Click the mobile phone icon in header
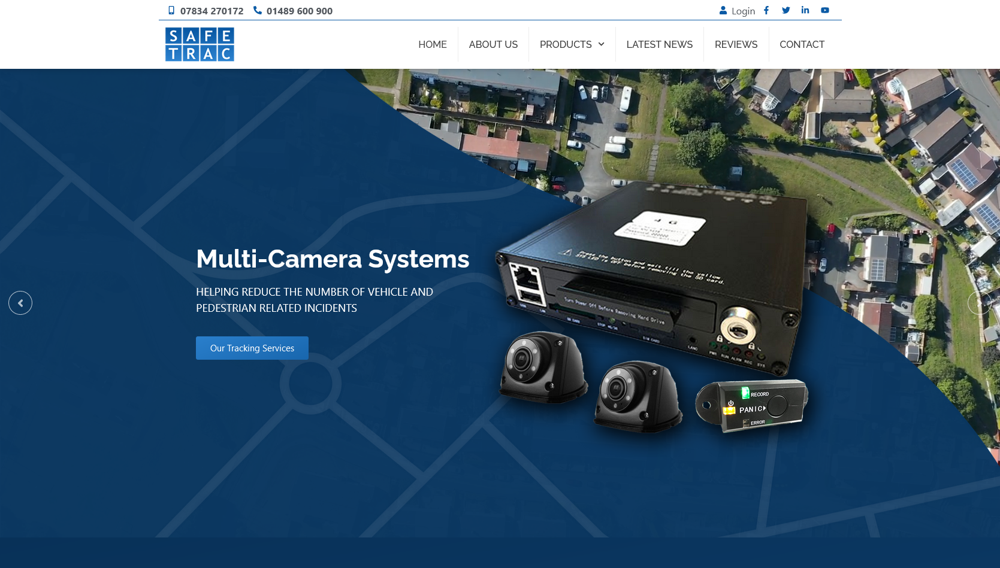 pos(171,10)
